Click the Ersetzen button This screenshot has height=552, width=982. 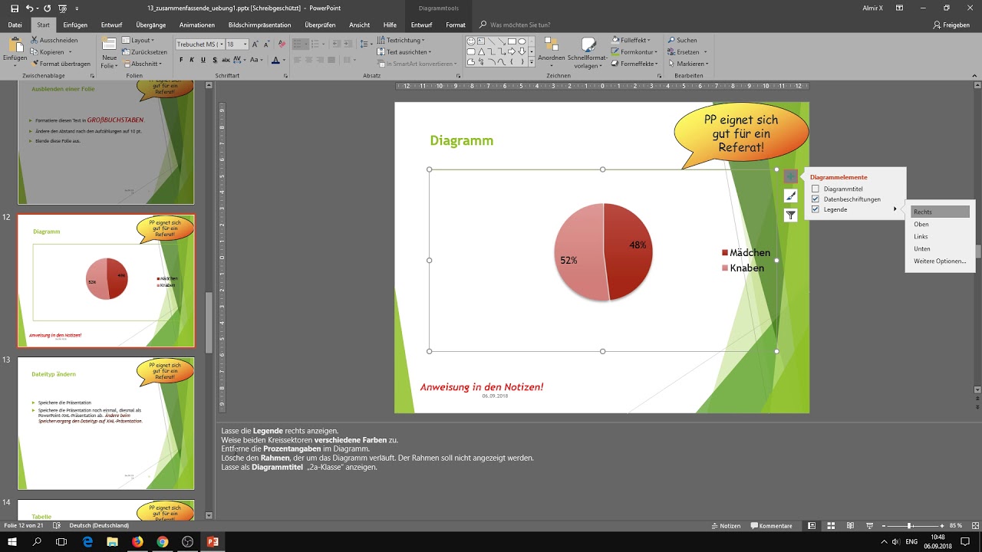[x=687, y=52]
